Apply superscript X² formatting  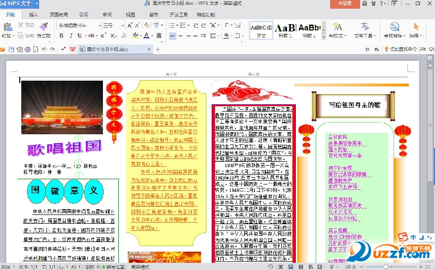coord(103,35)
